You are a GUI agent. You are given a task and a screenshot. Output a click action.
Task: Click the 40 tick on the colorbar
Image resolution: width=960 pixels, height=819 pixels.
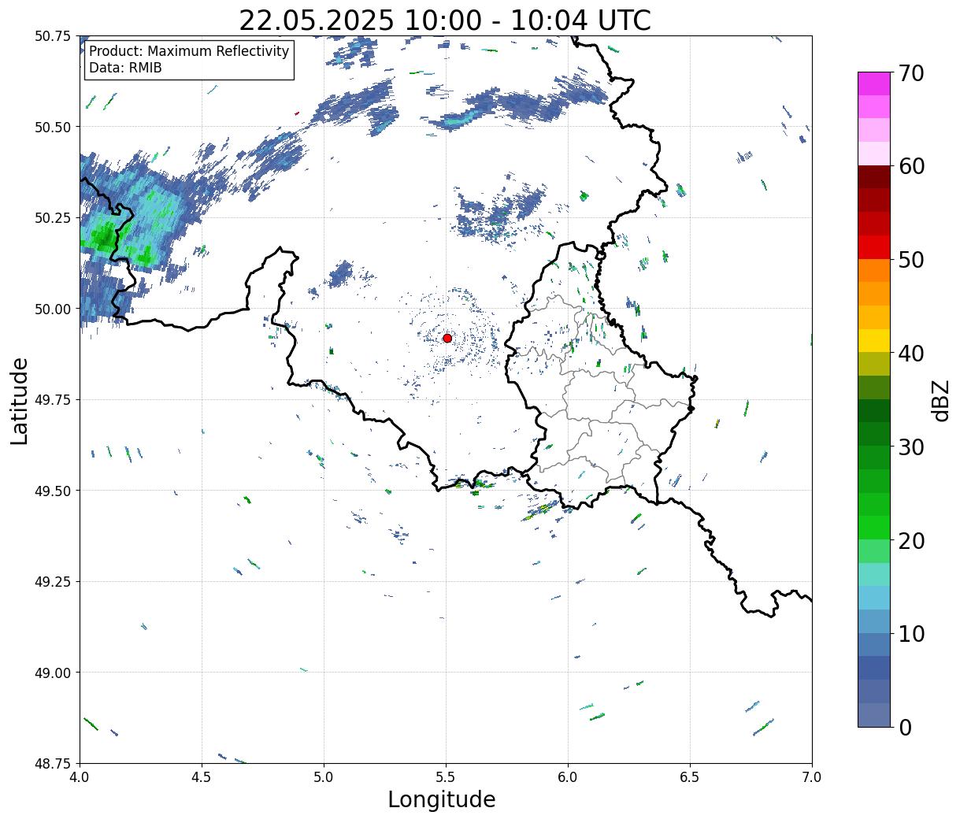(912, 354)
